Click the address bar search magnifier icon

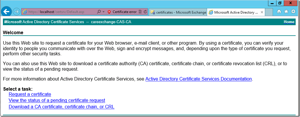(99, 12)
